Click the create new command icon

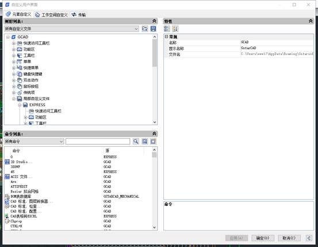[154, 142]
